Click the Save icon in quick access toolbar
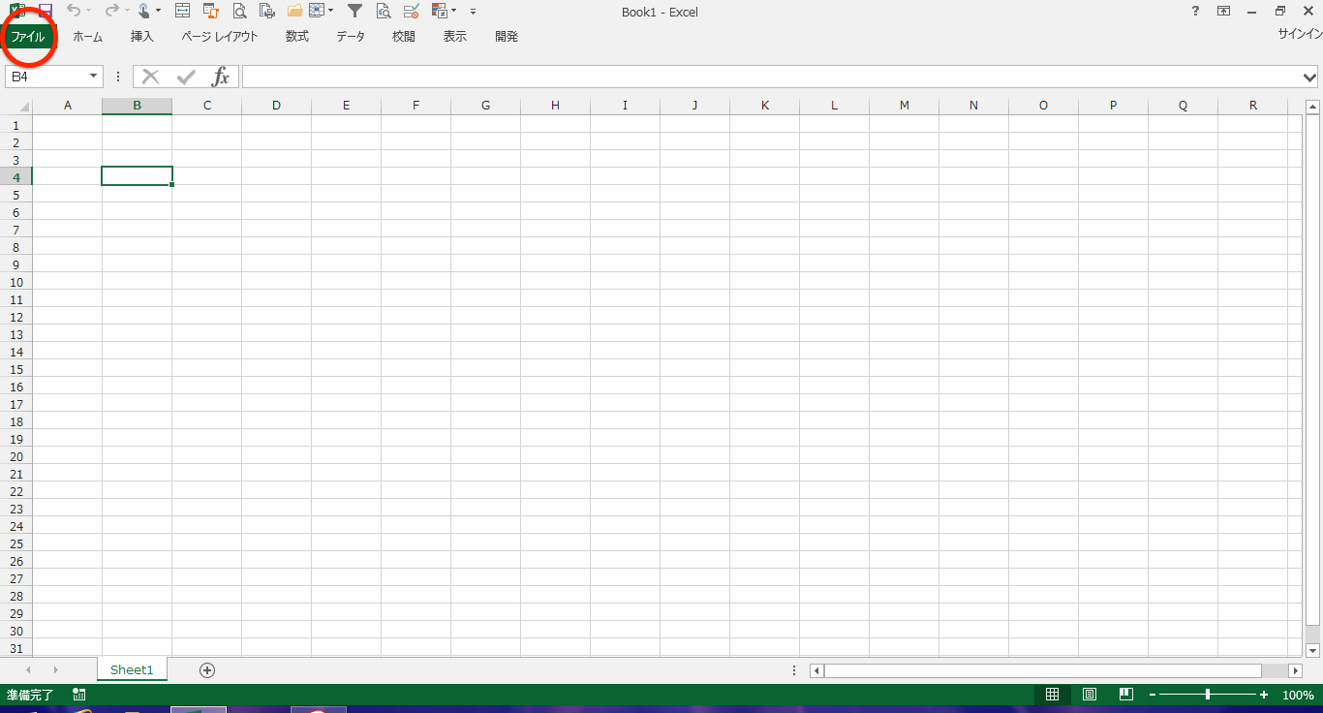The height and width of the screenshot is (713, 1323). click(45, 11)
